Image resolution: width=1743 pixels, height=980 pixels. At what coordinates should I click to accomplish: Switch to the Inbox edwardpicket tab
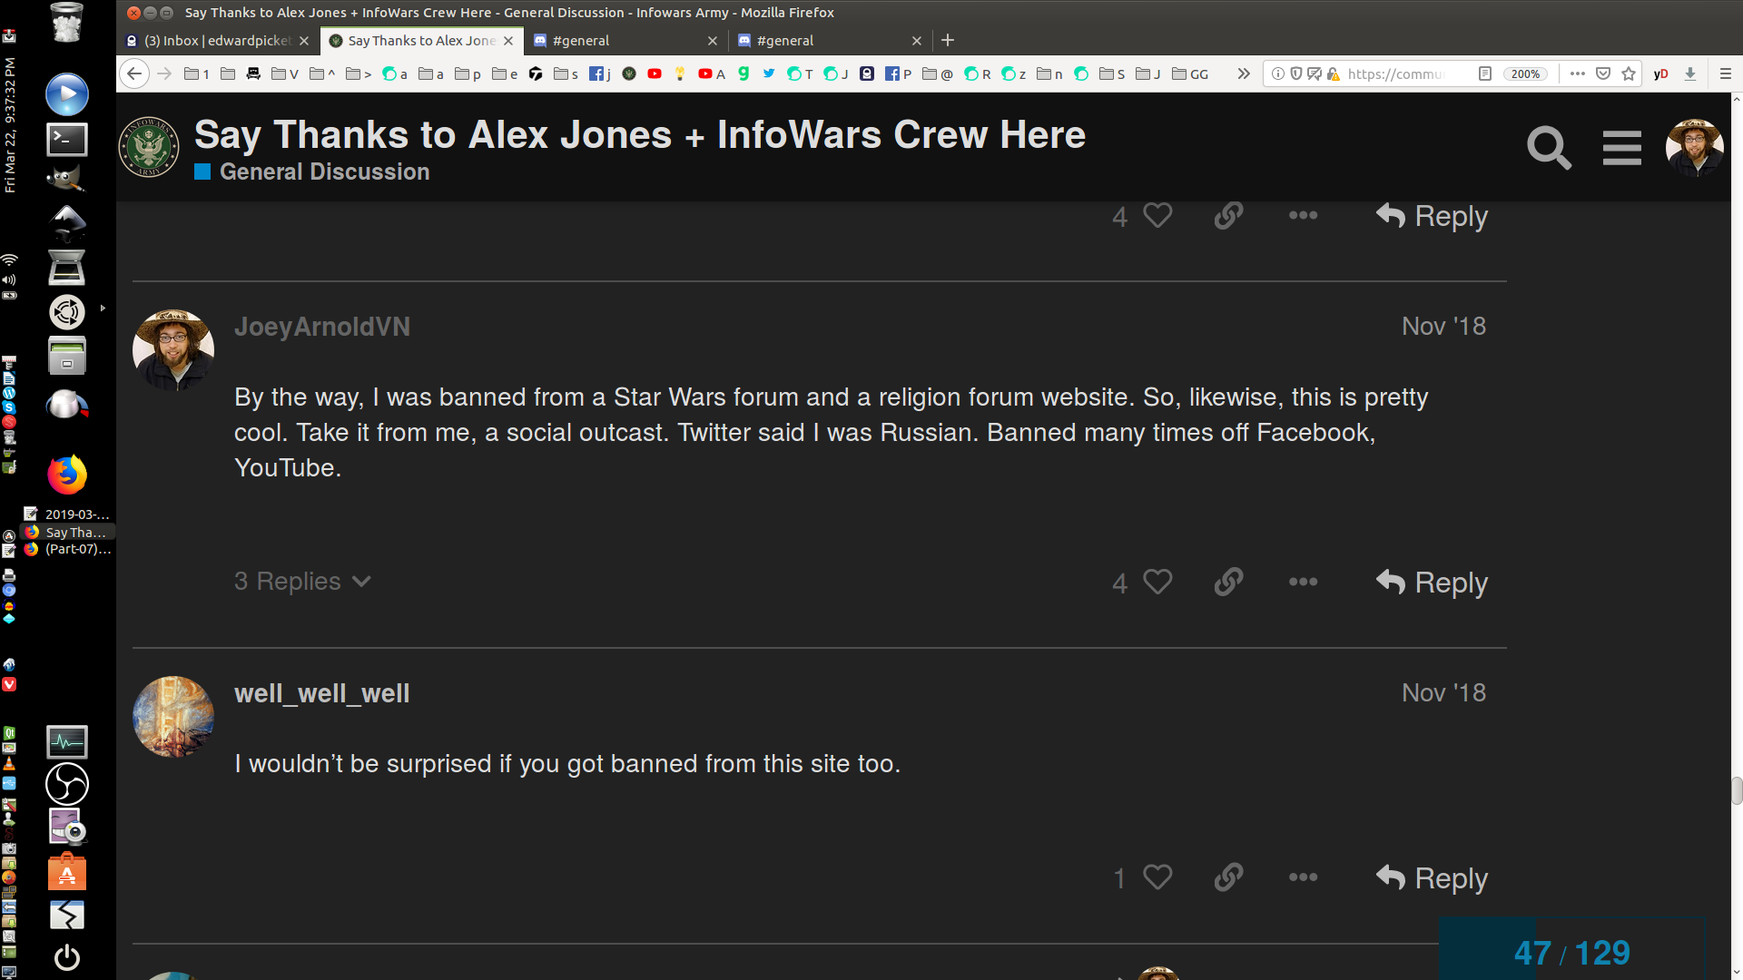[x=218, y=41]
